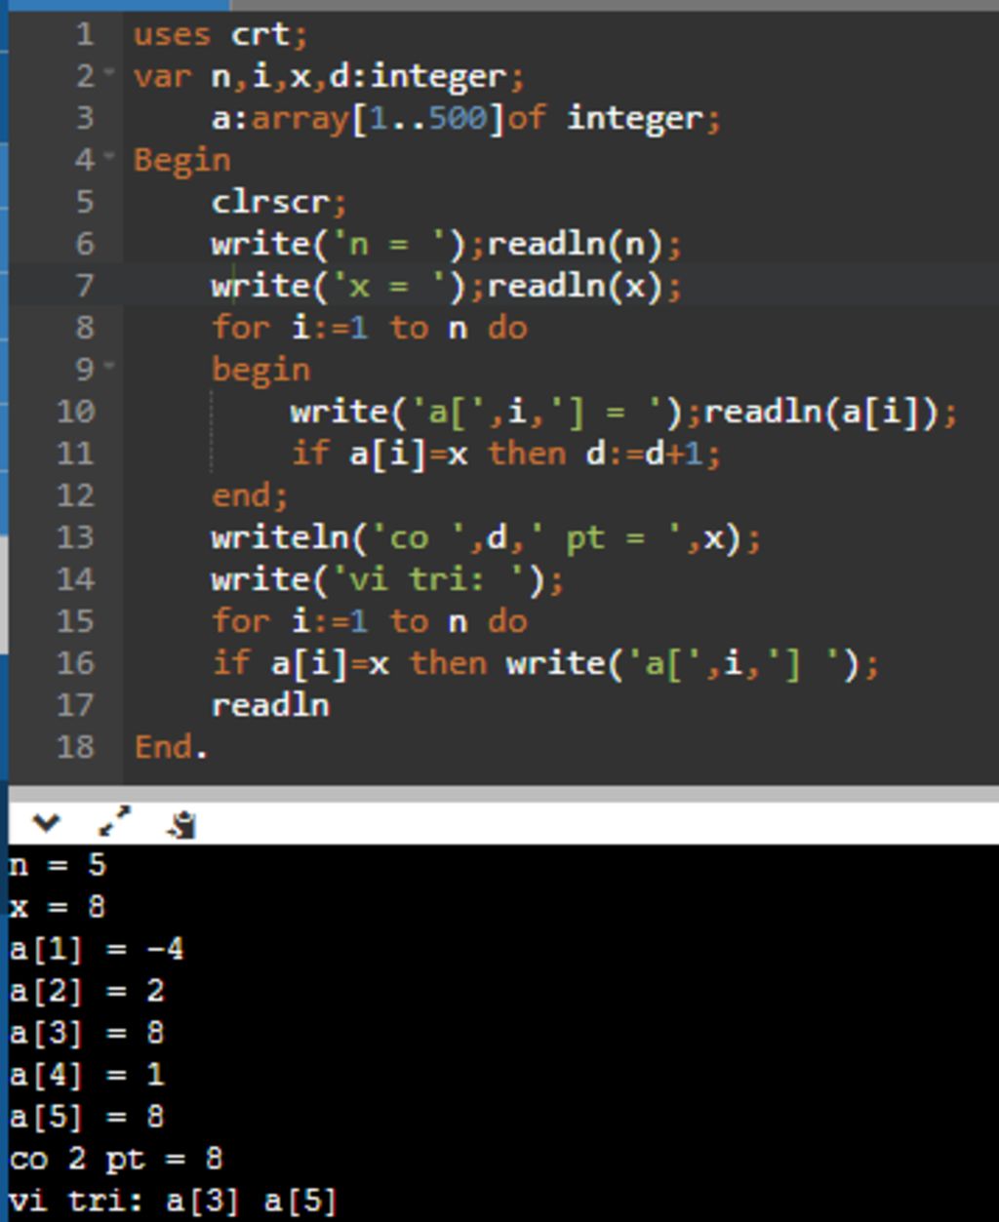Click line number 18 in the gutter
Viewport: 999px width, 1222px height.
(x=75, y=747)
